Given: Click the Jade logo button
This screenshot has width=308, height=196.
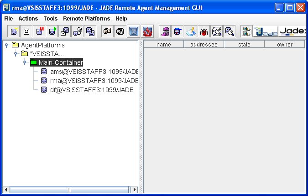Looking at the screenshot, I should pos(266,31).
